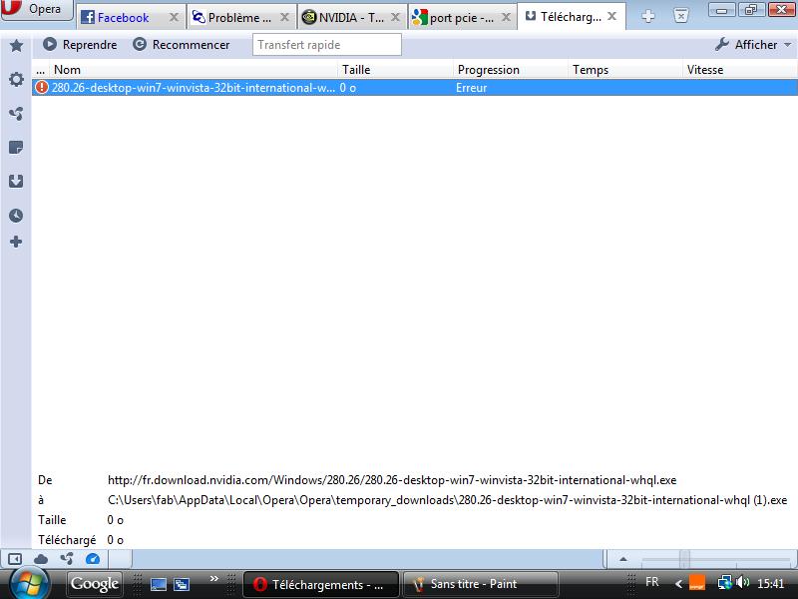Click the Transfert rapide input field
Viewport: 798px width, 599px height.
pyautogui.click(x=326, y=45)
